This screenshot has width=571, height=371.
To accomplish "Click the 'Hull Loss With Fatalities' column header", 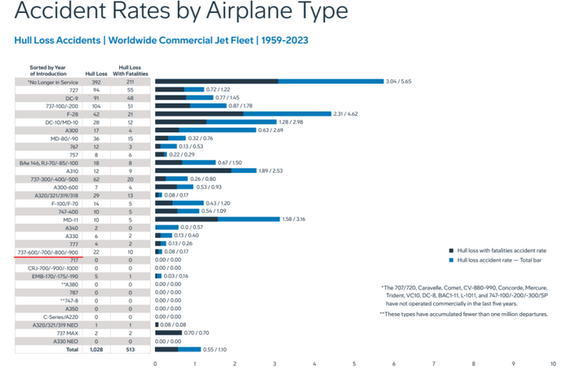I will coord(130,71).
